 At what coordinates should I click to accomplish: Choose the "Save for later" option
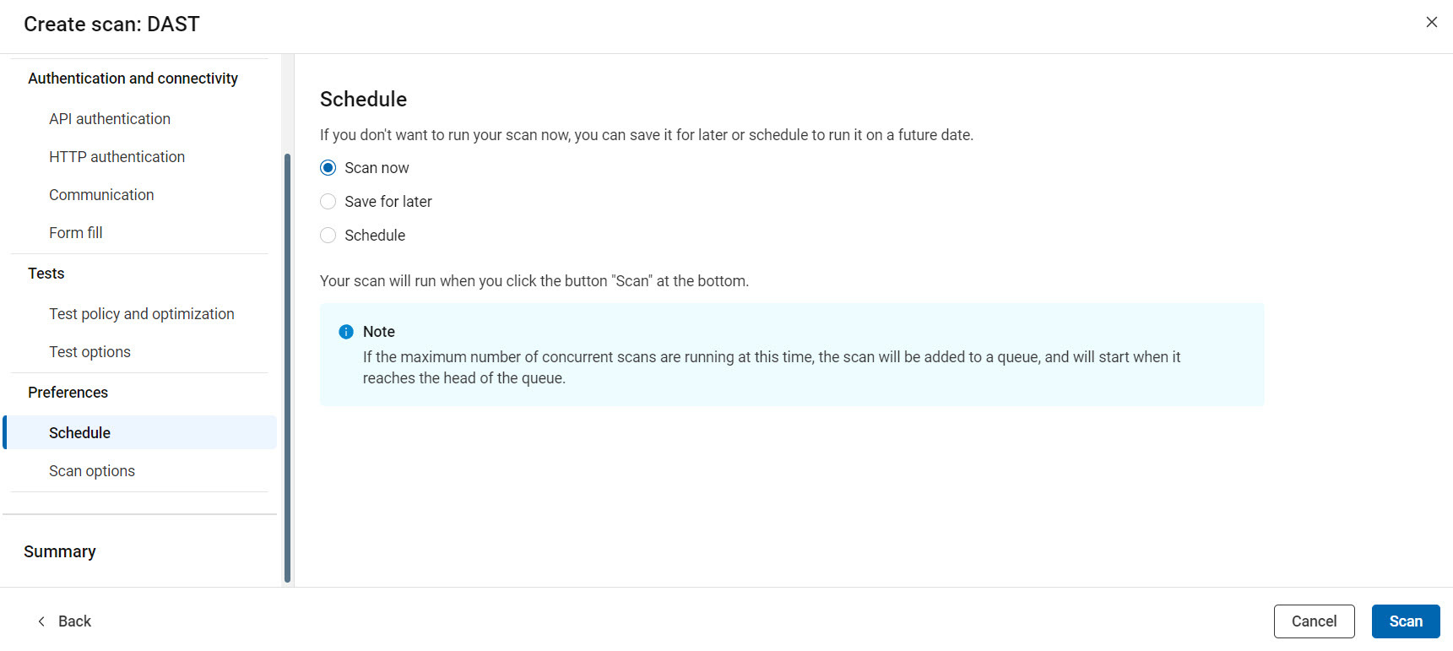click(328, 201)
